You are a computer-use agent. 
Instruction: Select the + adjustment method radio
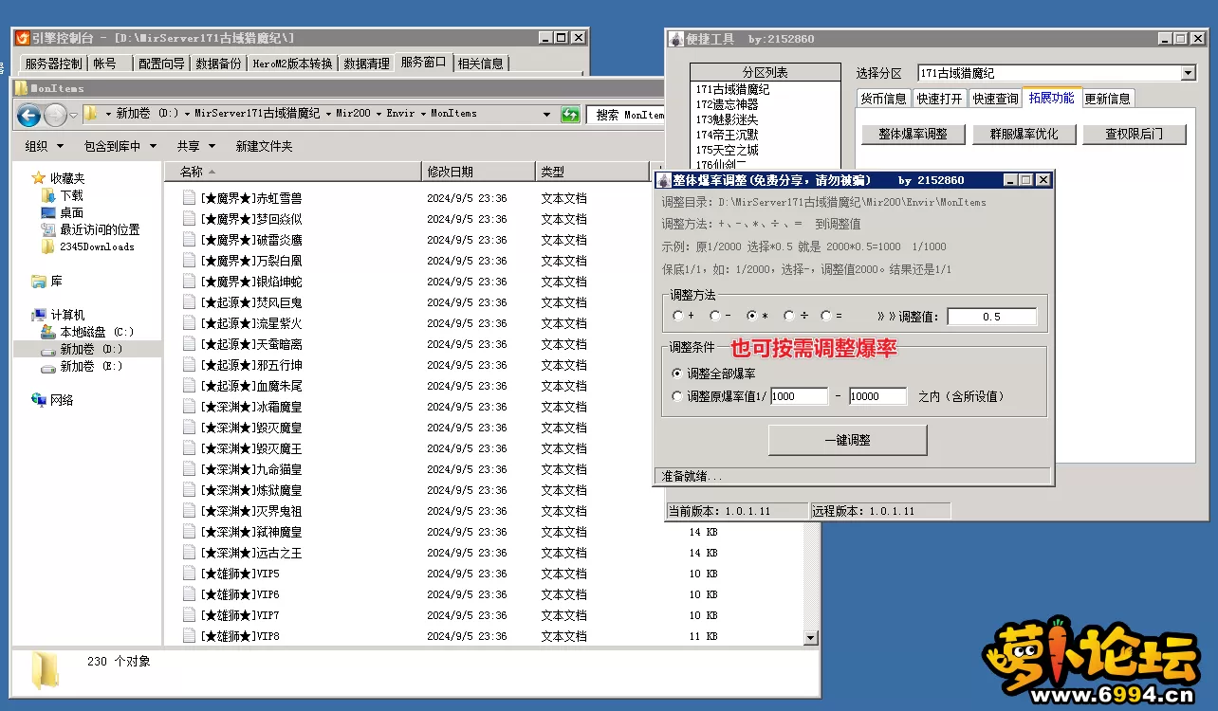677,317
